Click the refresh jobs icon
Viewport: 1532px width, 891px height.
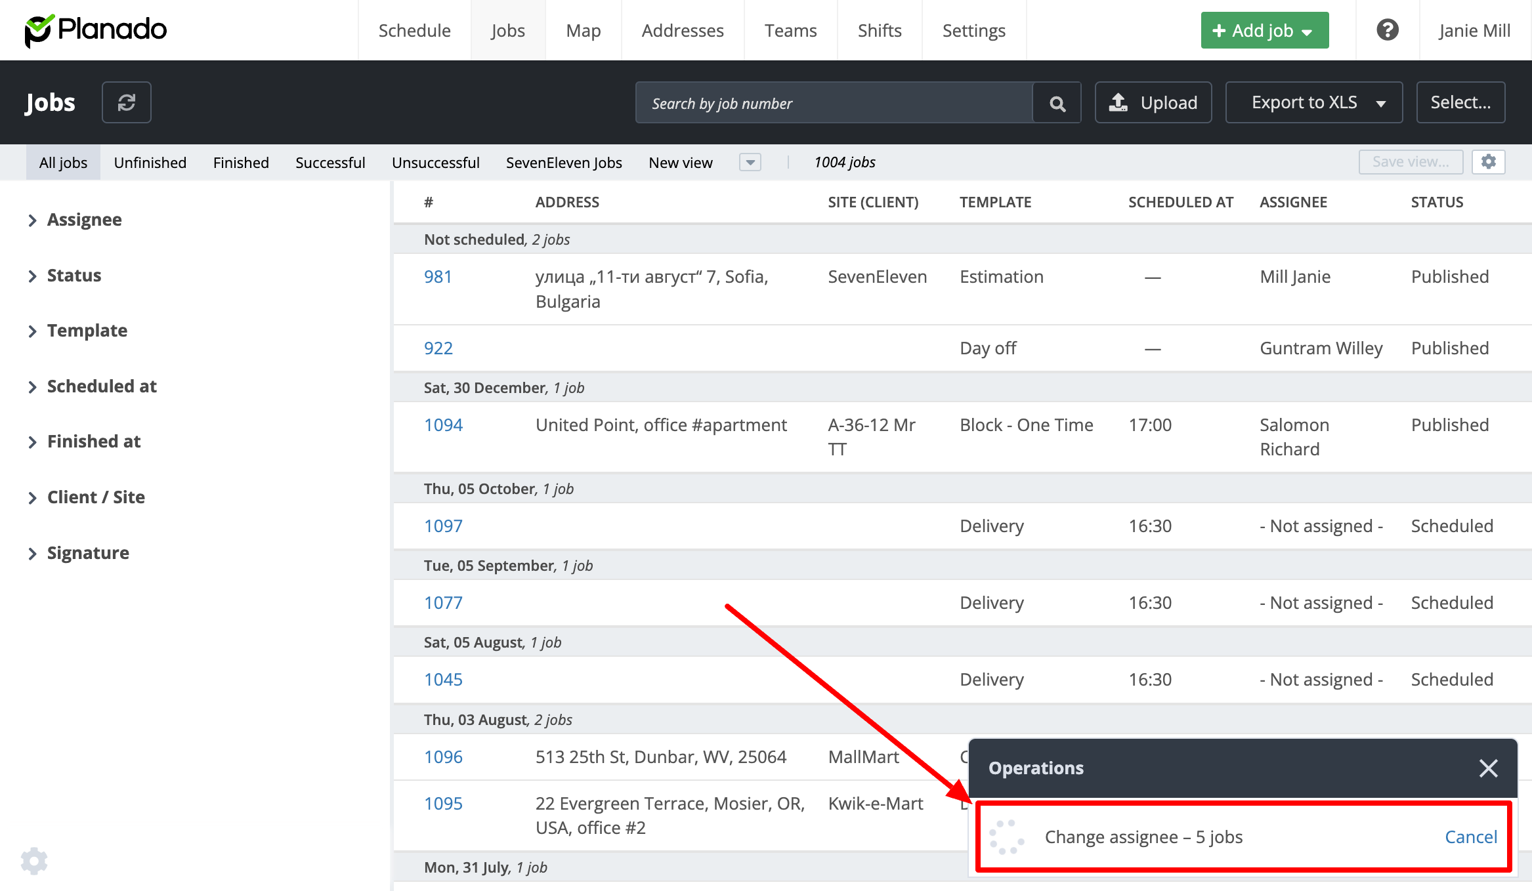click(126, 102)
